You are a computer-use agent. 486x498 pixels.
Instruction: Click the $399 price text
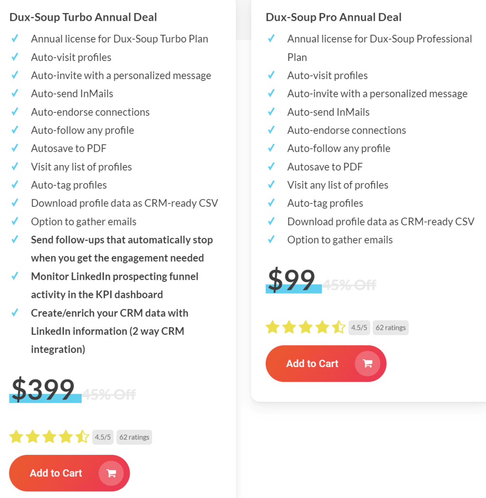[43, 389]
